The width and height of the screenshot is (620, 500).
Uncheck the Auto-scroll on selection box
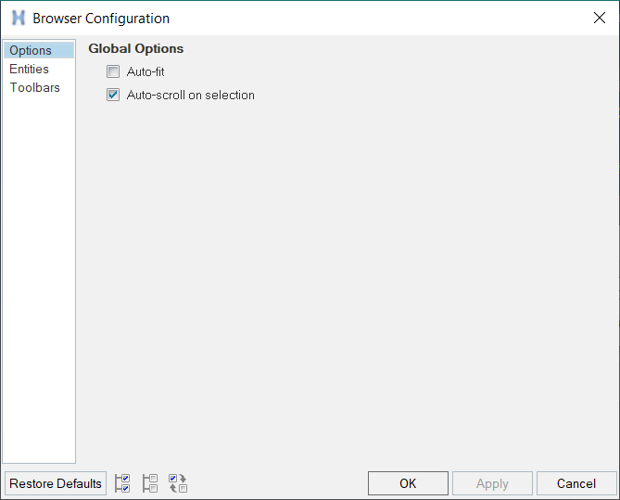pyautogui.click(x=114, y=95)
